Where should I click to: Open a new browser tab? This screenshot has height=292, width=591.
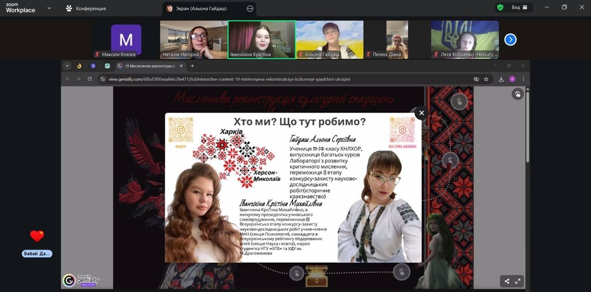[193, 66]
